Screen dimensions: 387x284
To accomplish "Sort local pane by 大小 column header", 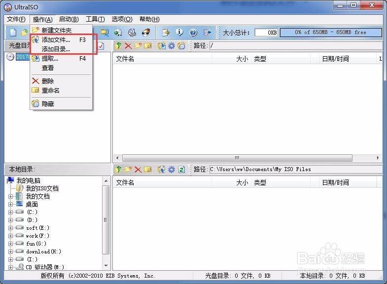I will [x=231, y=183].
